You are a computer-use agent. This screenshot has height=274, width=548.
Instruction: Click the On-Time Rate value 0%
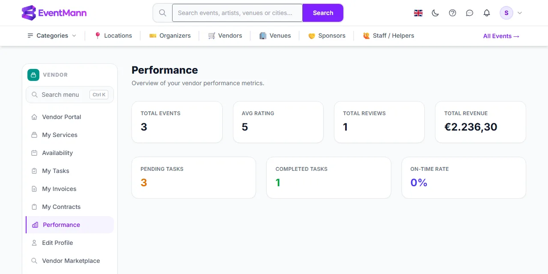[419, 182]
